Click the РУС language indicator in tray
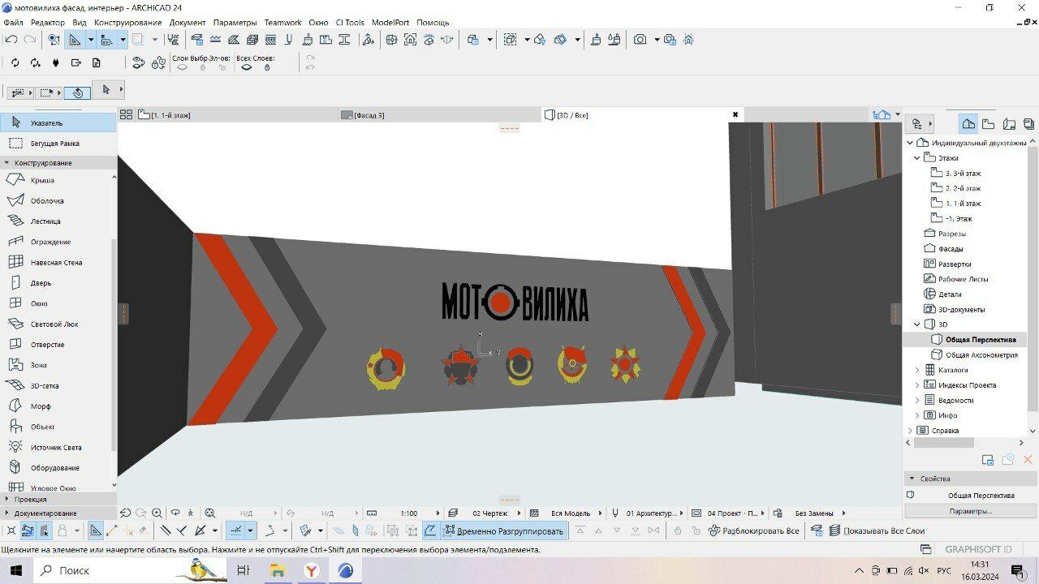The image size is (1039, 584). [x=944, y=571]
